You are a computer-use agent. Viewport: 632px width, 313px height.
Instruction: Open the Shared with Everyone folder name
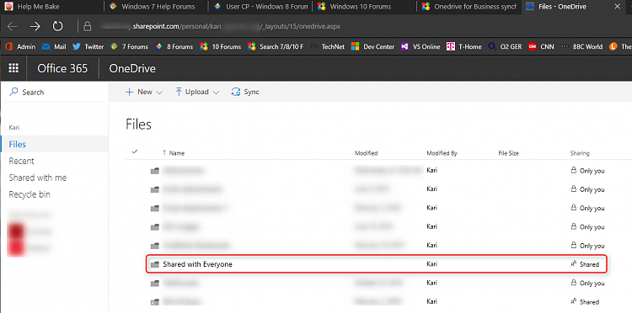tap(197, 264)
